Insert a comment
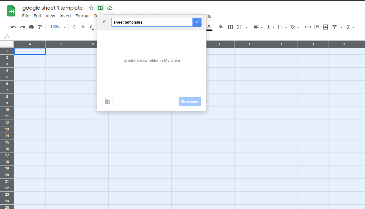This screenshot has width=365, height=209. click(x=317, y=27)
